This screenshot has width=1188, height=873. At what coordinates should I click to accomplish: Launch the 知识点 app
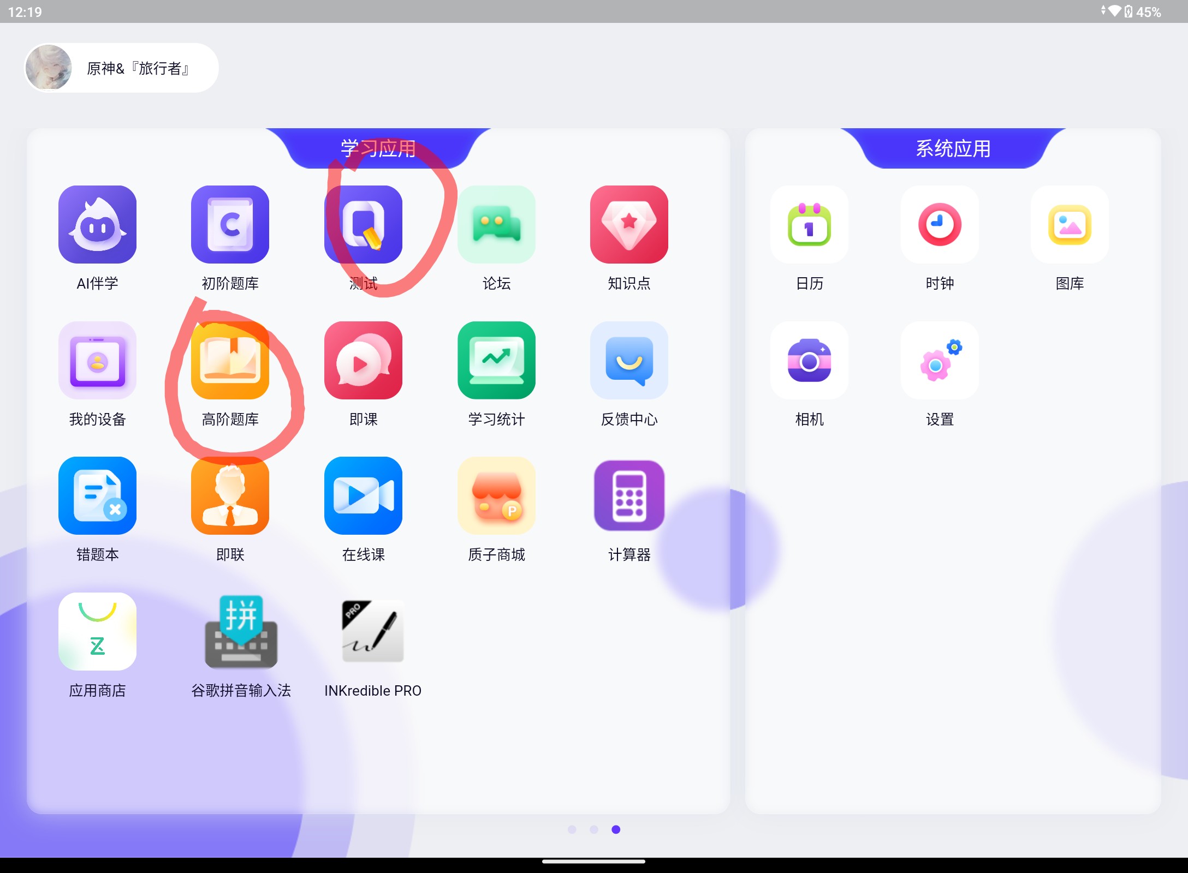click(x=629, y=225)
